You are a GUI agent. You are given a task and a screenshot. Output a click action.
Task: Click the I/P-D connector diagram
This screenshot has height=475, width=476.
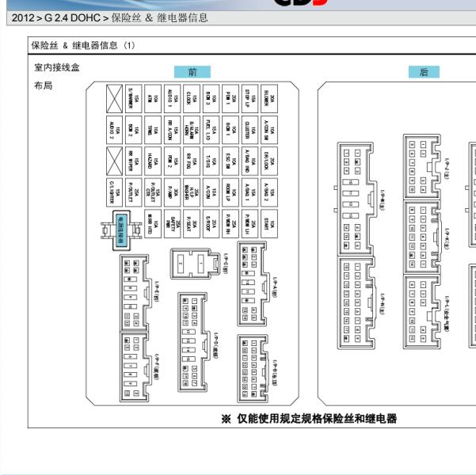(193, 342)
